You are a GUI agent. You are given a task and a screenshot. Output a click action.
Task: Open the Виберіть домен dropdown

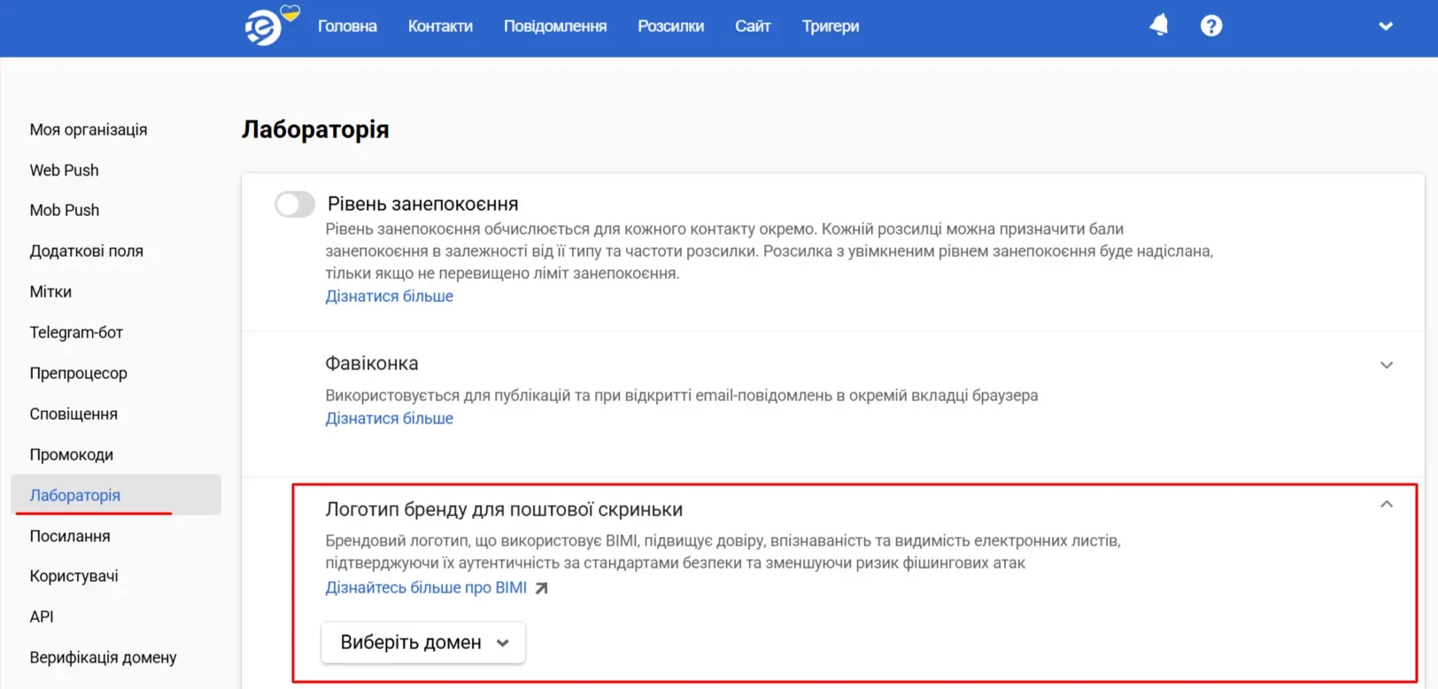423,643
